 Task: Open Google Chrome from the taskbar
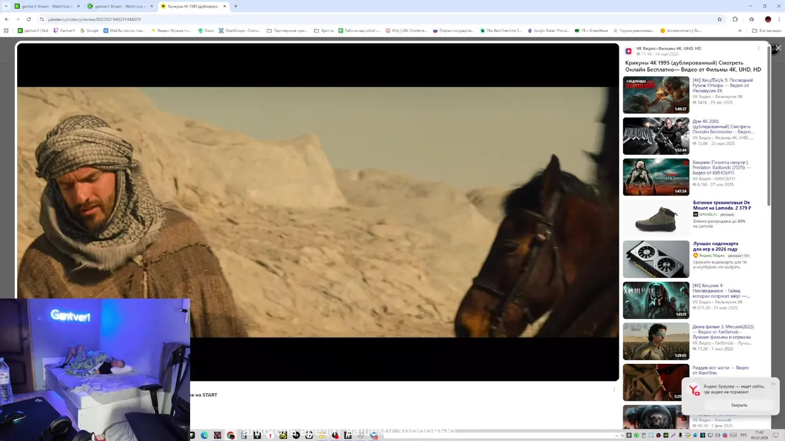click(231, 435)
